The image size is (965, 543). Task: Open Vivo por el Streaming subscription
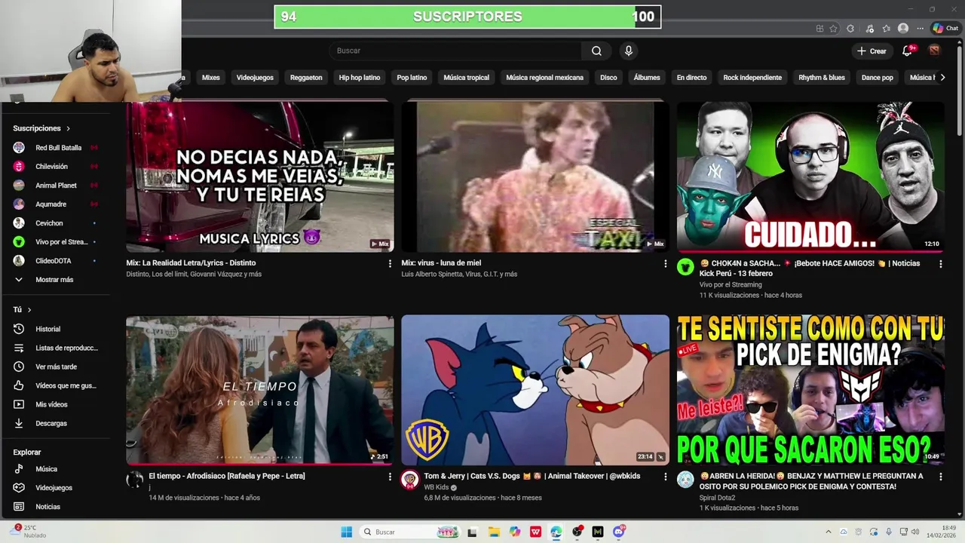coord(55,242)
